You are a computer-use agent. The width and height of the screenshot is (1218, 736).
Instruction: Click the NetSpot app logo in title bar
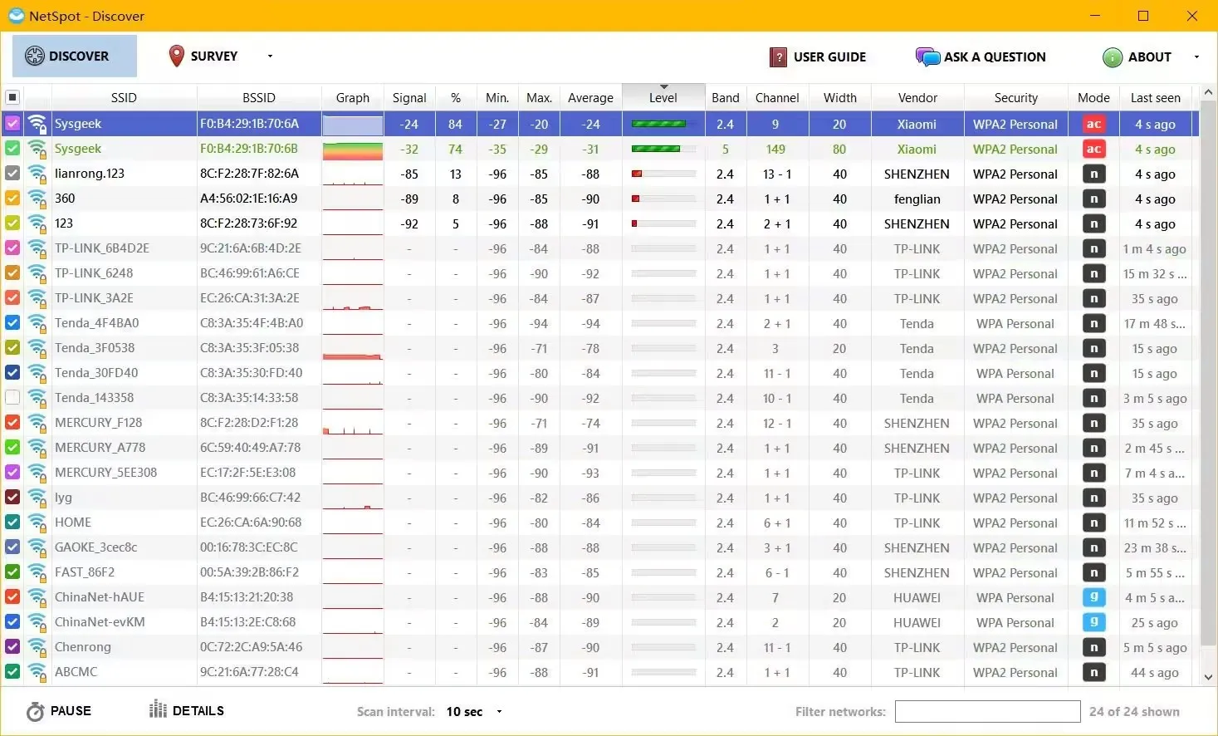tap(16, 16)
